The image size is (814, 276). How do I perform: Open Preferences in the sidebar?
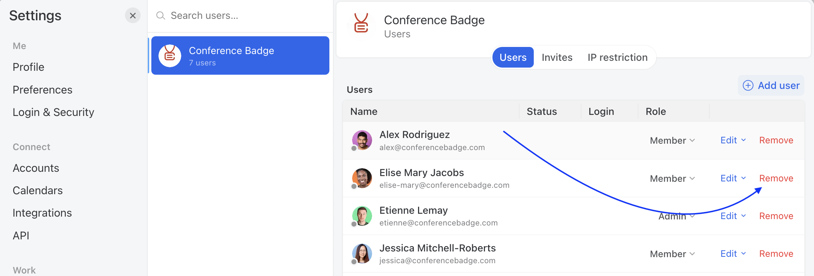point(42,90)
